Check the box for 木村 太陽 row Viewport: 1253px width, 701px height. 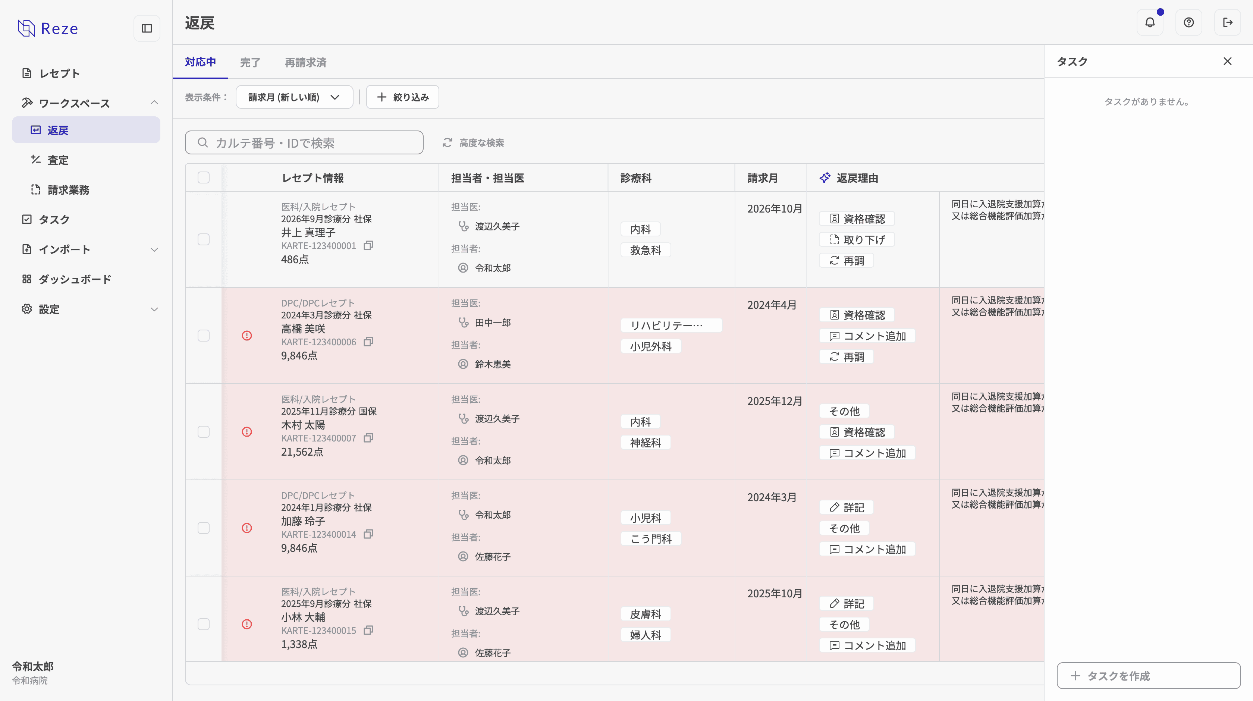click(204, 432)
